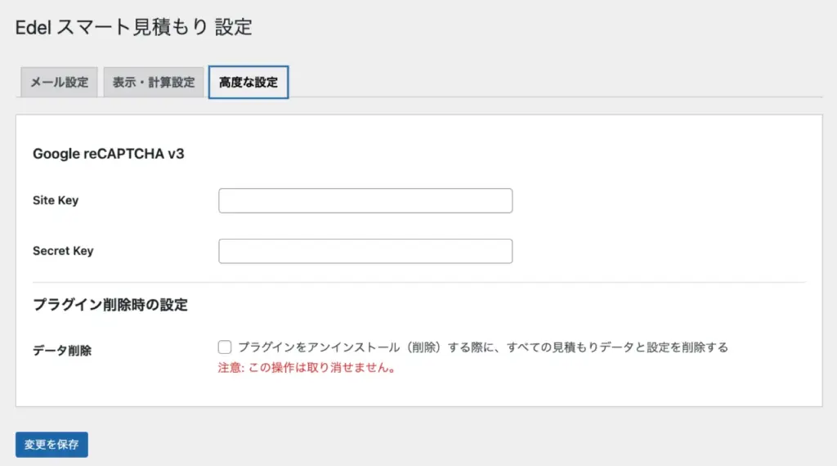Click the blank tab bar area beside 高度な設定
Screen dimensions: 837x466
tap(531, 83)
